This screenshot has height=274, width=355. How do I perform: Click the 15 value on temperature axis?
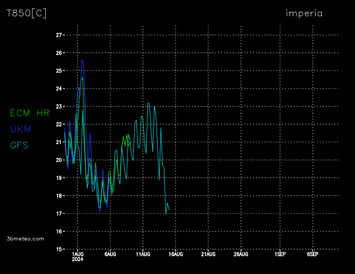point(58,249)
